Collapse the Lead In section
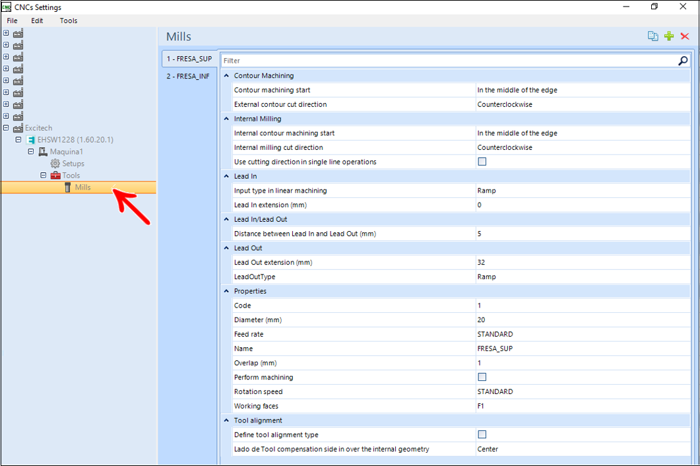This screenshot has width=700, height=466. coord(226,176)
